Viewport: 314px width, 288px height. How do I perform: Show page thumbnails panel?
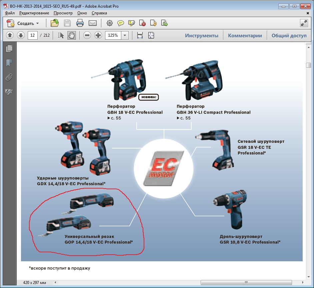(9, 48)
